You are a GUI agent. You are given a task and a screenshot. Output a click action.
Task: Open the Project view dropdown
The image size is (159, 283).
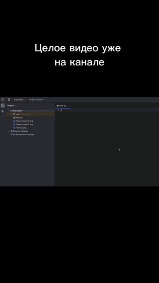[11, 105]
